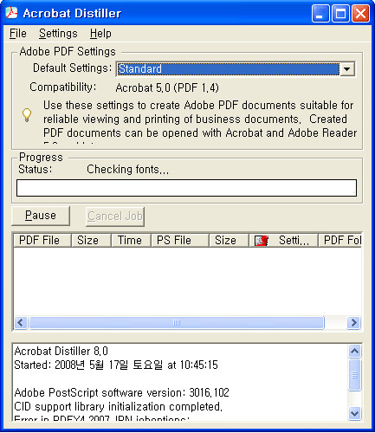
Task: Click the 'Adobe PostScript software version' log line
Action: [121, 392]
